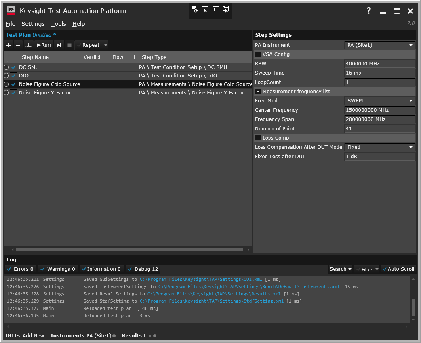Screen dimensions: 421x343
Task: Open the Help menu
Action: 78,24
